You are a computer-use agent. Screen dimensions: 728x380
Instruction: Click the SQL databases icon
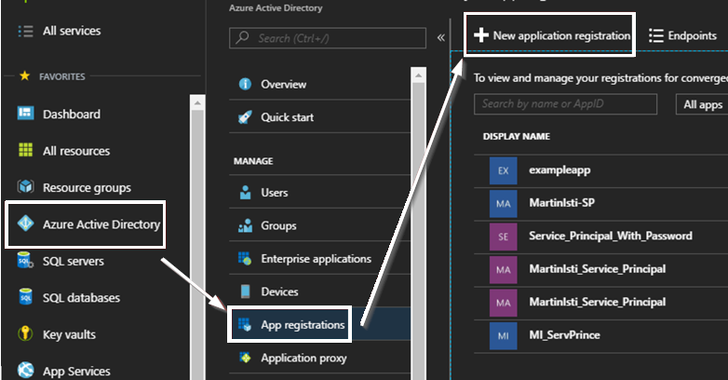tap(25, 297)
